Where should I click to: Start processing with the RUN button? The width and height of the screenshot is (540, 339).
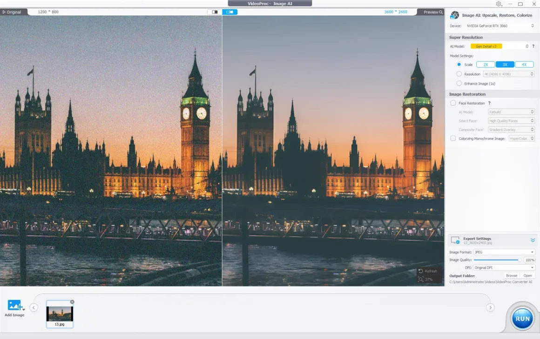coord(522,319)
